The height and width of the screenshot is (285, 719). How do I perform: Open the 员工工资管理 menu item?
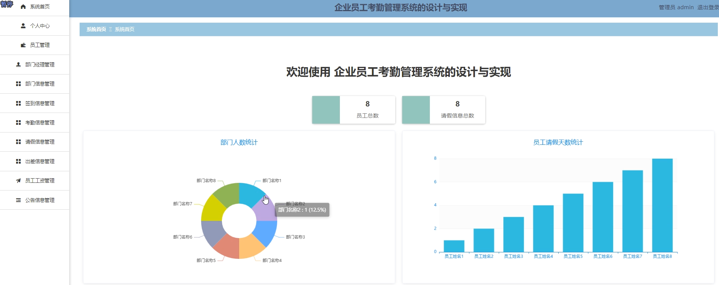tap(35, 181)
